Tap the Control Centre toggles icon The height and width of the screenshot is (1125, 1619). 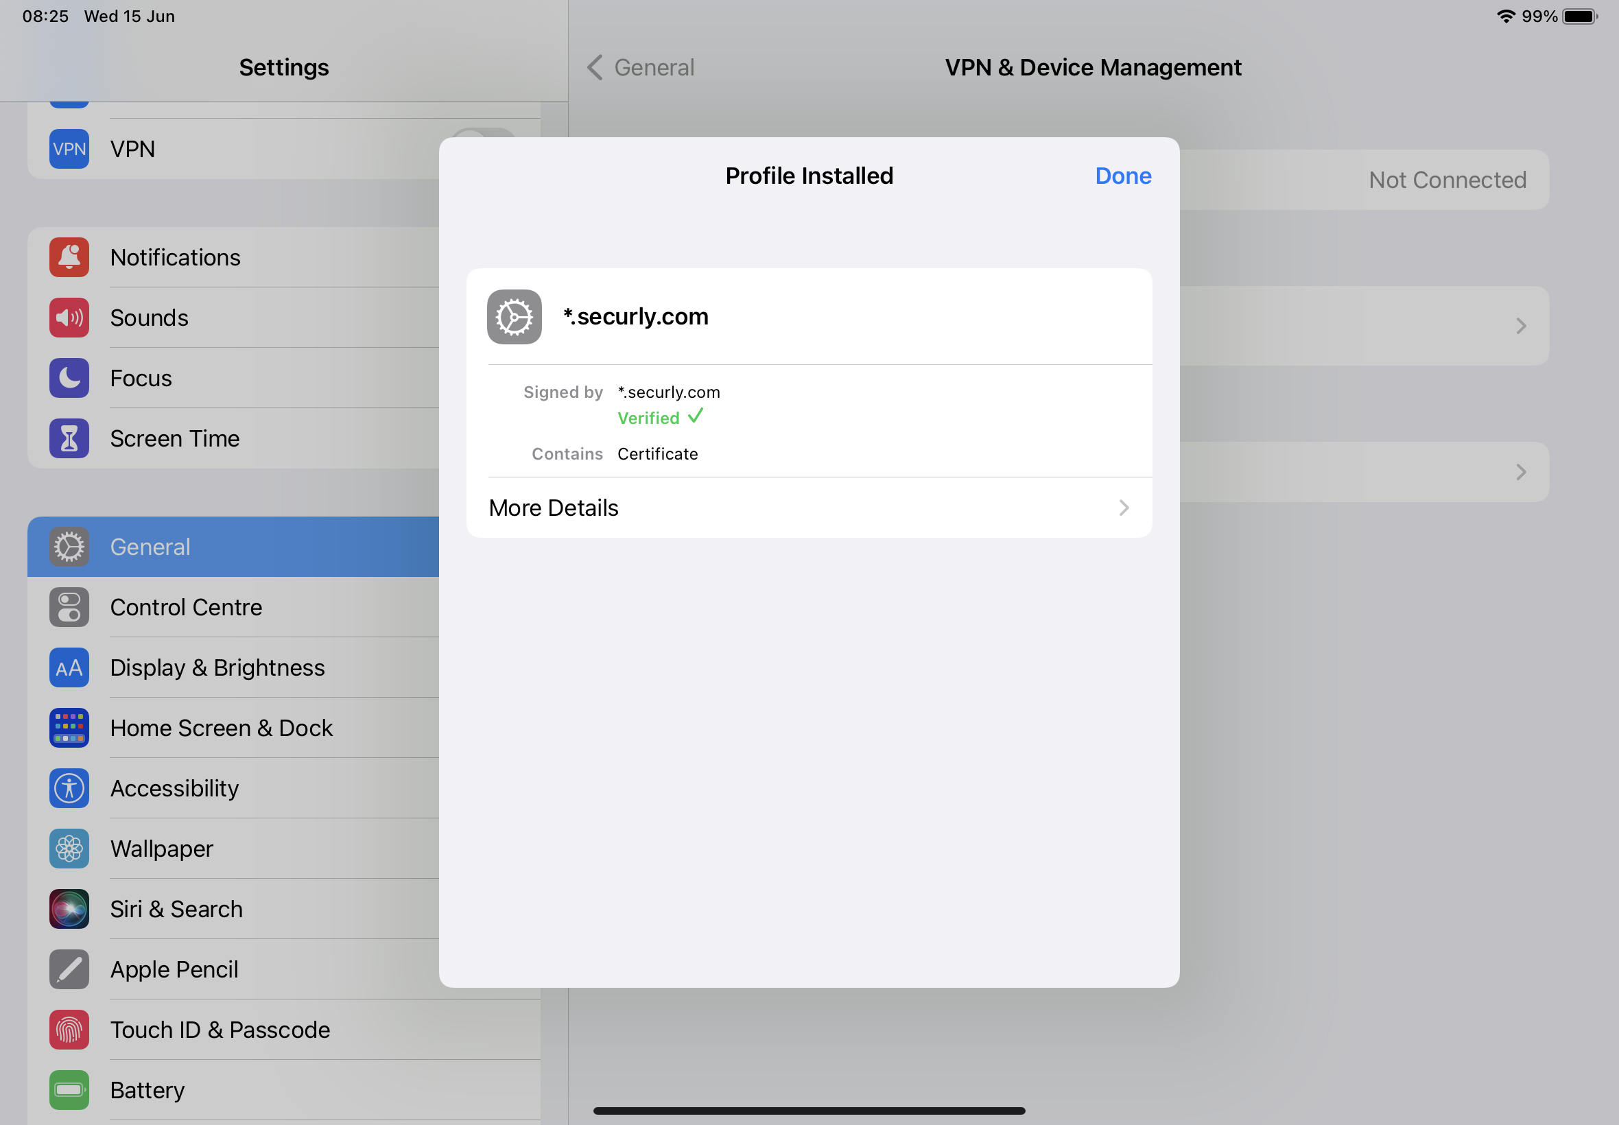coord(69,608)
